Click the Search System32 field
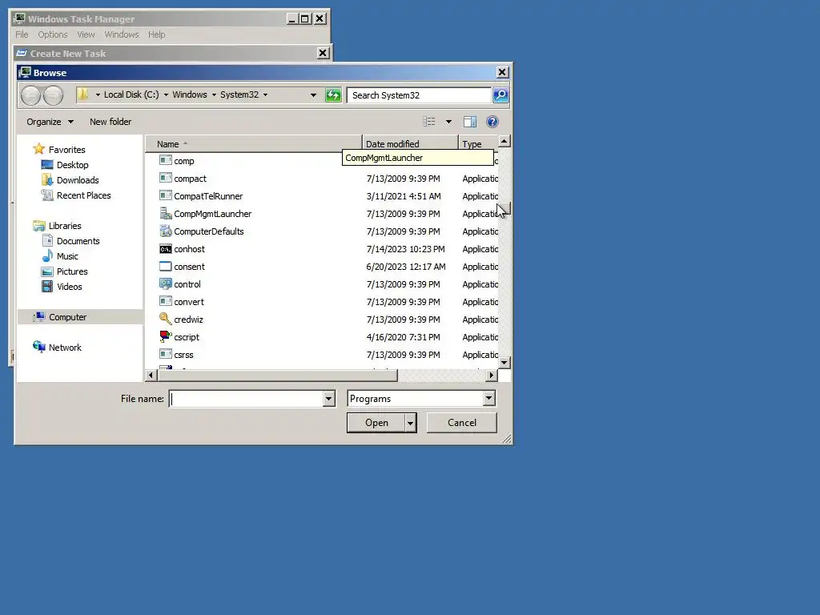The height and width of the screenshot is (615, 820). [x=419, y=95]
